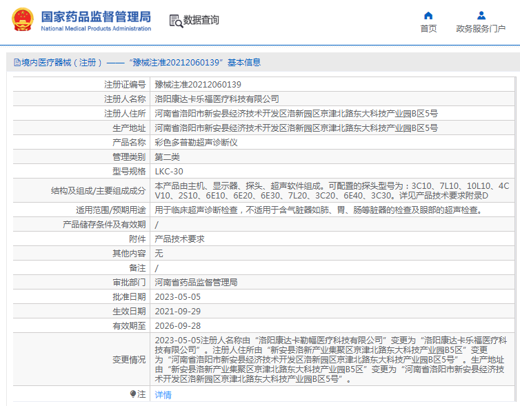Screen dimensions: 520x406
Task: Click the 管理类别 label
Action: tap(129, 157)
